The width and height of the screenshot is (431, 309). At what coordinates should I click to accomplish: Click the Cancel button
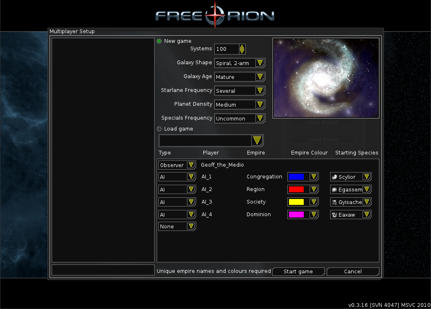(353, 272)
